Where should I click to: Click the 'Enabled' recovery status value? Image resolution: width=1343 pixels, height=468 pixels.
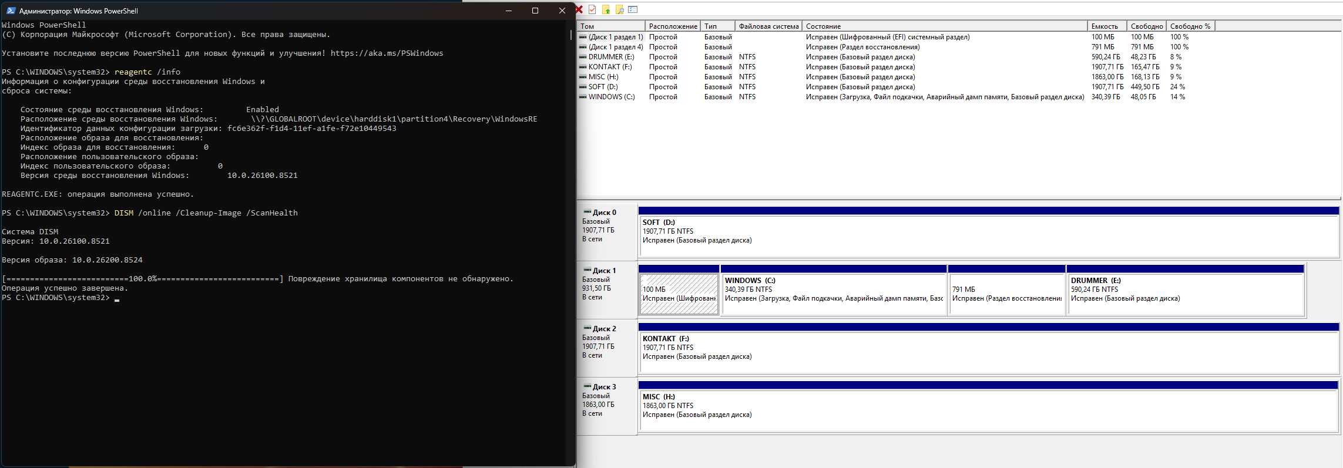coord(263,110)
